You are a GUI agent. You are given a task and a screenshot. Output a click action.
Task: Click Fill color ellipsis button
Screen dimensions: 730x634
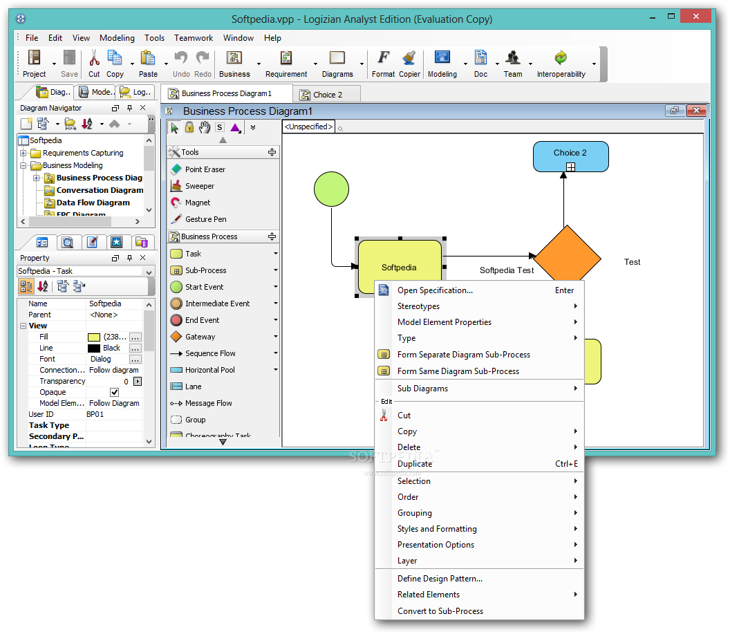[135, 337]
